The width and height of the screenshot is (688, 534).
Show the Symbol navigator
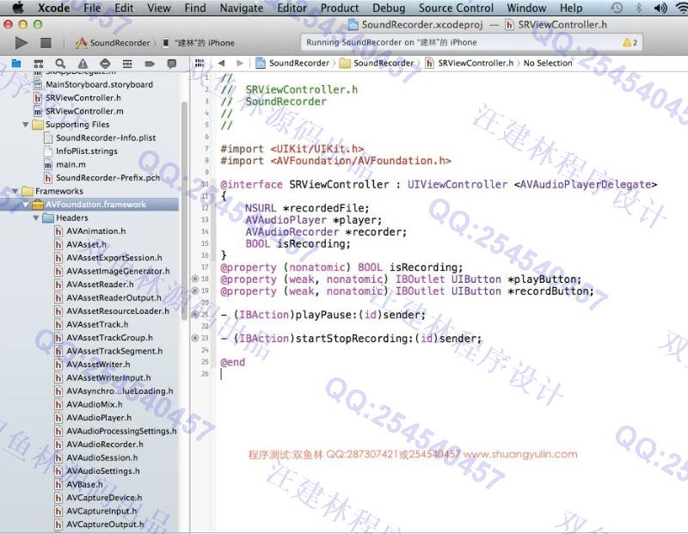[39, 64]
